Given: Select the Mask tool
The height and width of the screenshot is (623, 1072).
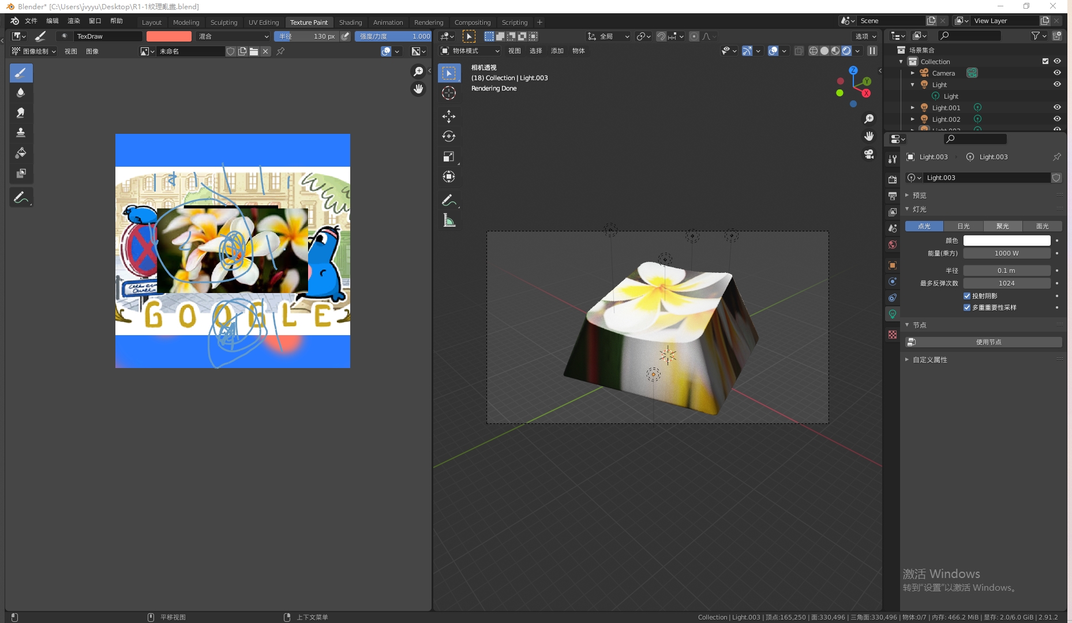Looking at the screenshot, I should 21,174.
